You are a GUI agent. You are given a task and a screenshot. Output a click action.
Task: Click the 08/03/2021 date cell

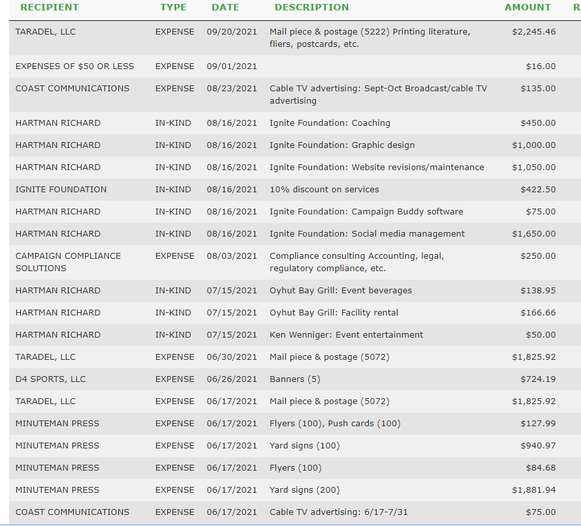click(232, 256)
